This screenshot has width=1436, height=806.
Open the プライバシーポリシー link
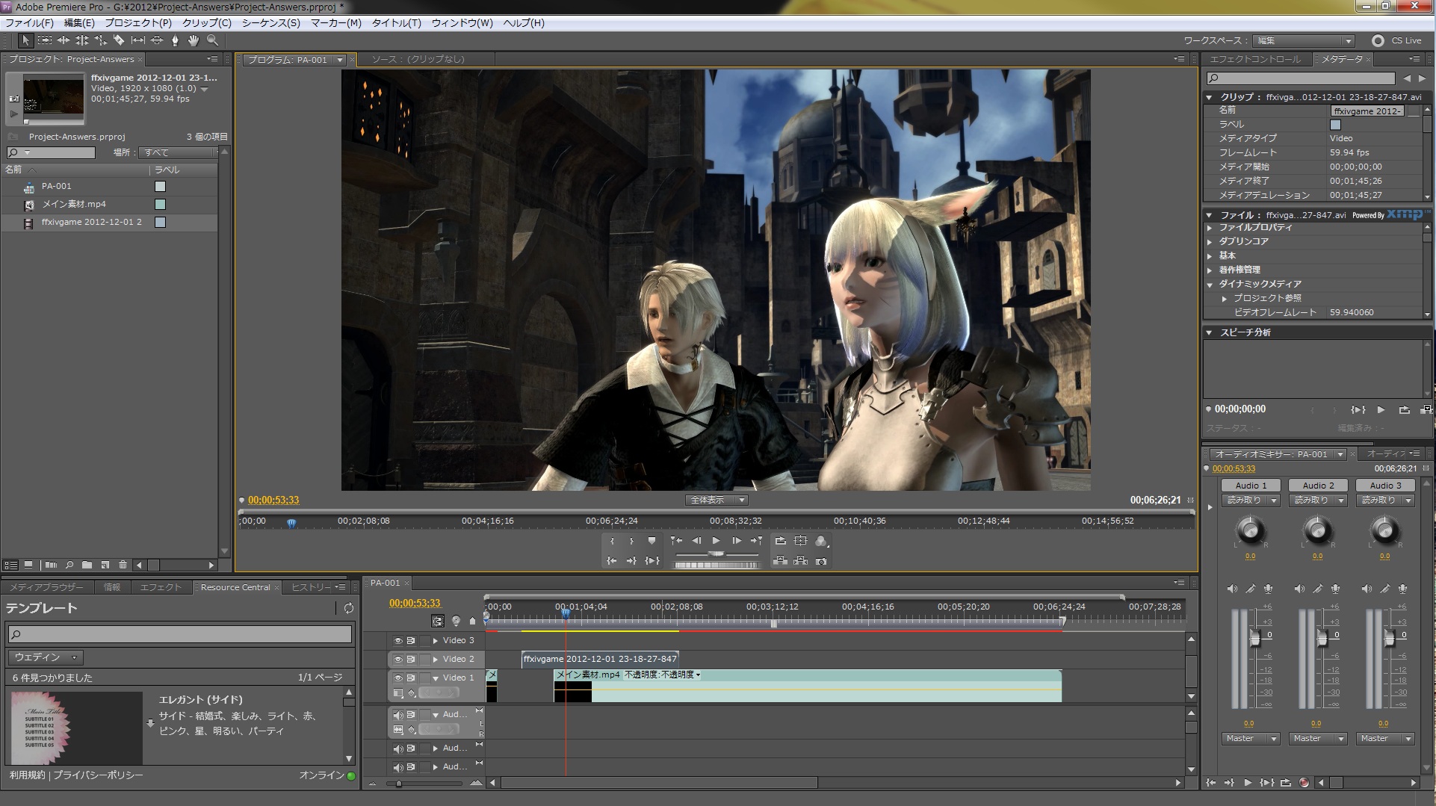(x=98, y=775)
